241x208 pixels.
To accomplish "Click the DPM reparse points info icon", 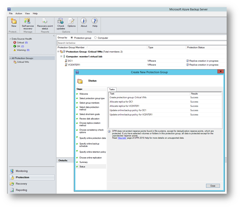I will [x=109, y=131].
